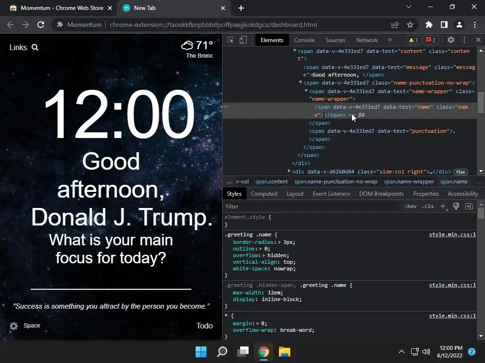485x363 pixels.
Task: Open a new tab with plus button
Action: pyautogui.click(x=241, y=8)
